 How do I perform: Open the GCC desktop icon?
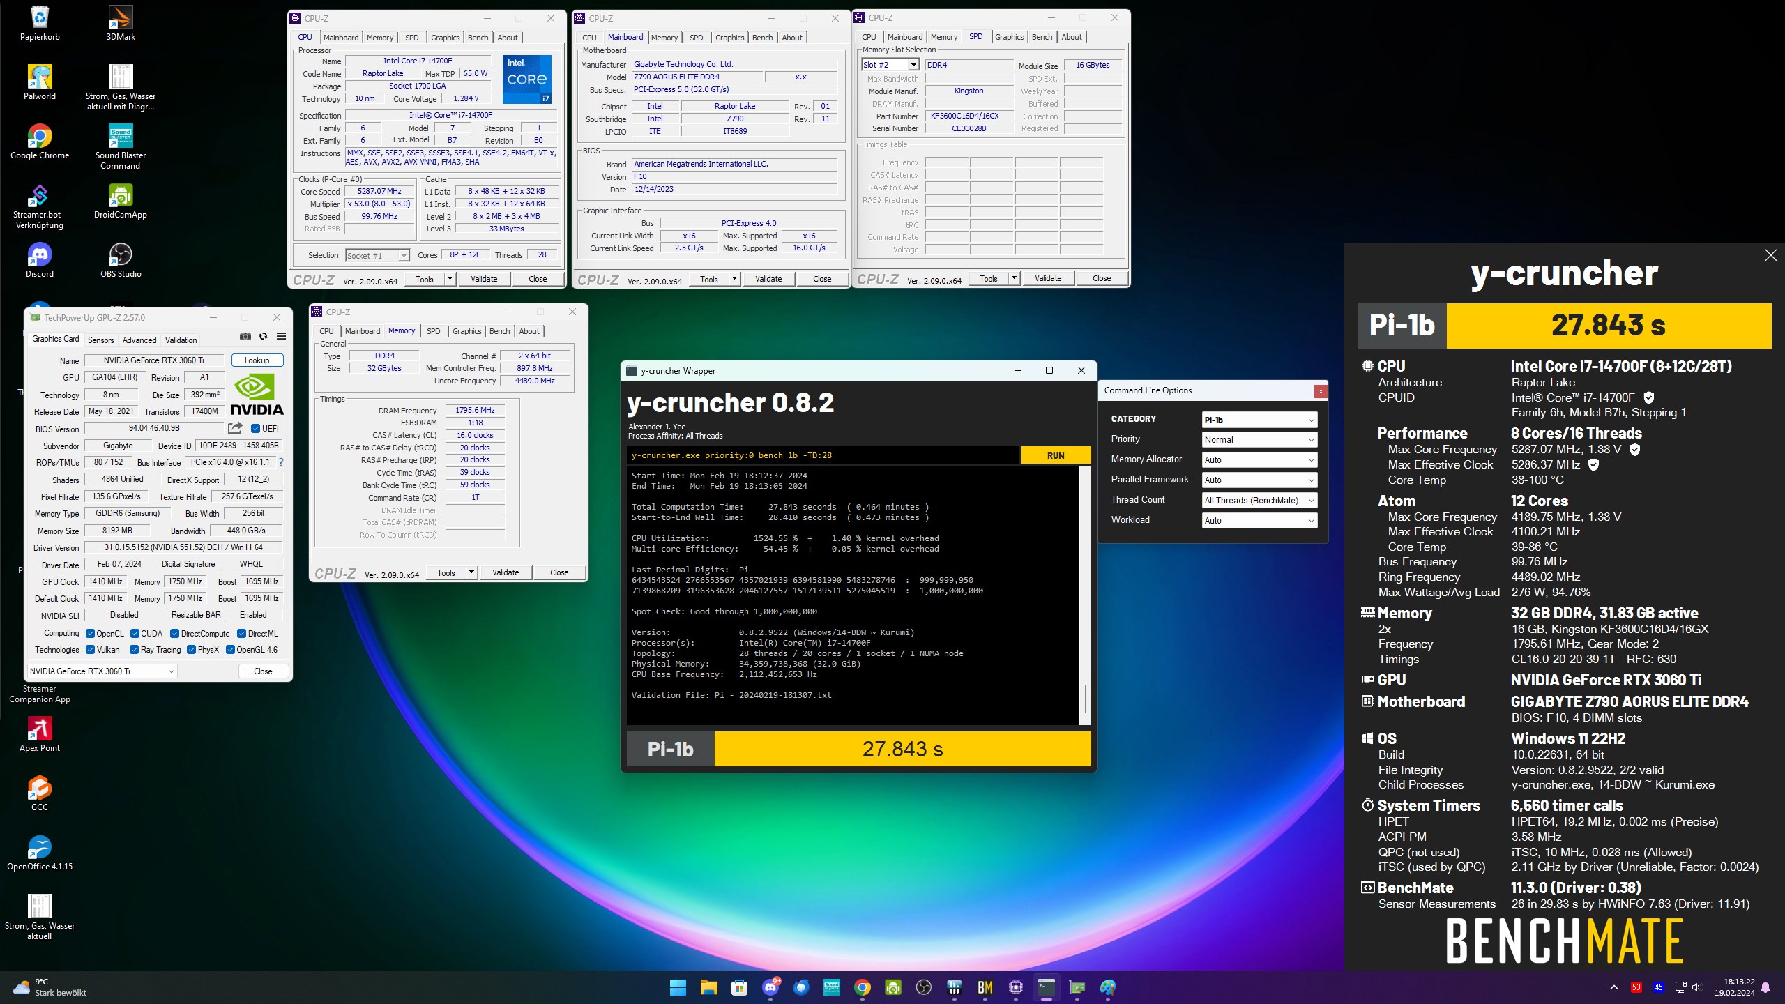tap(40, 794)
